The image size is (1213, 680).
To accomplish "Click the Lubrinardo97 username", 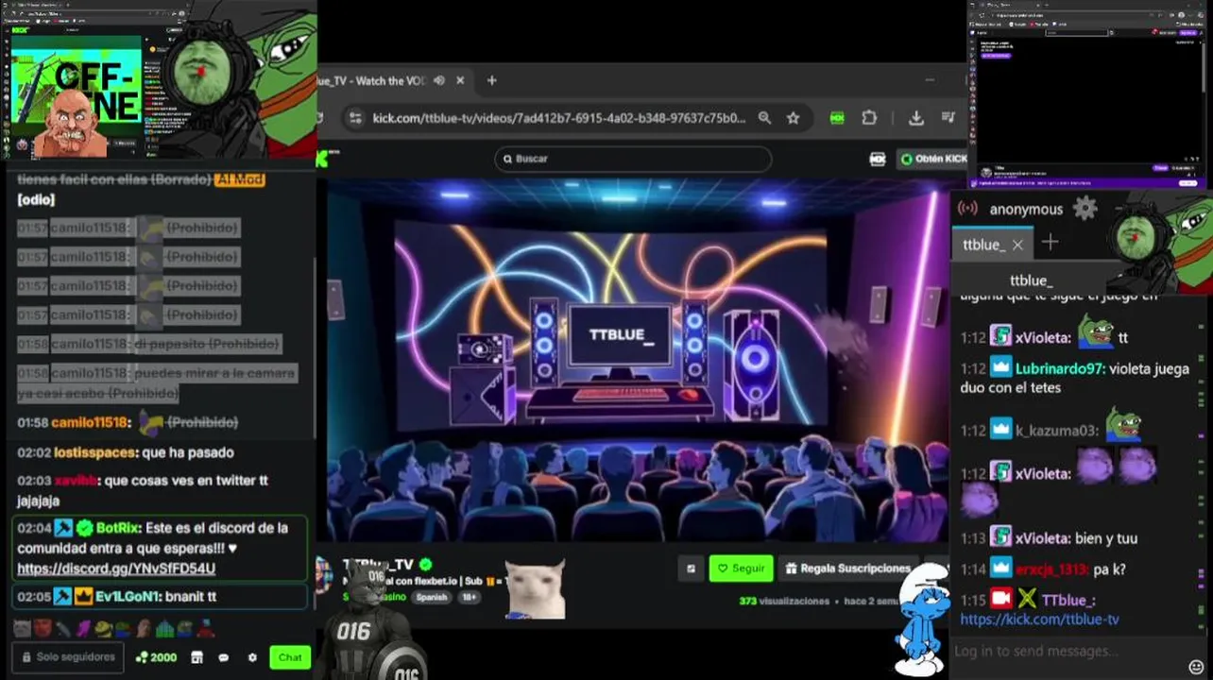I will 1060,369.
